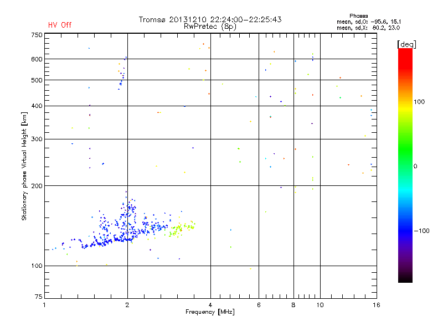Screen dimensions: 443x332
Task: Click the y-axis tick label '200'
Action: coord(37,186)
